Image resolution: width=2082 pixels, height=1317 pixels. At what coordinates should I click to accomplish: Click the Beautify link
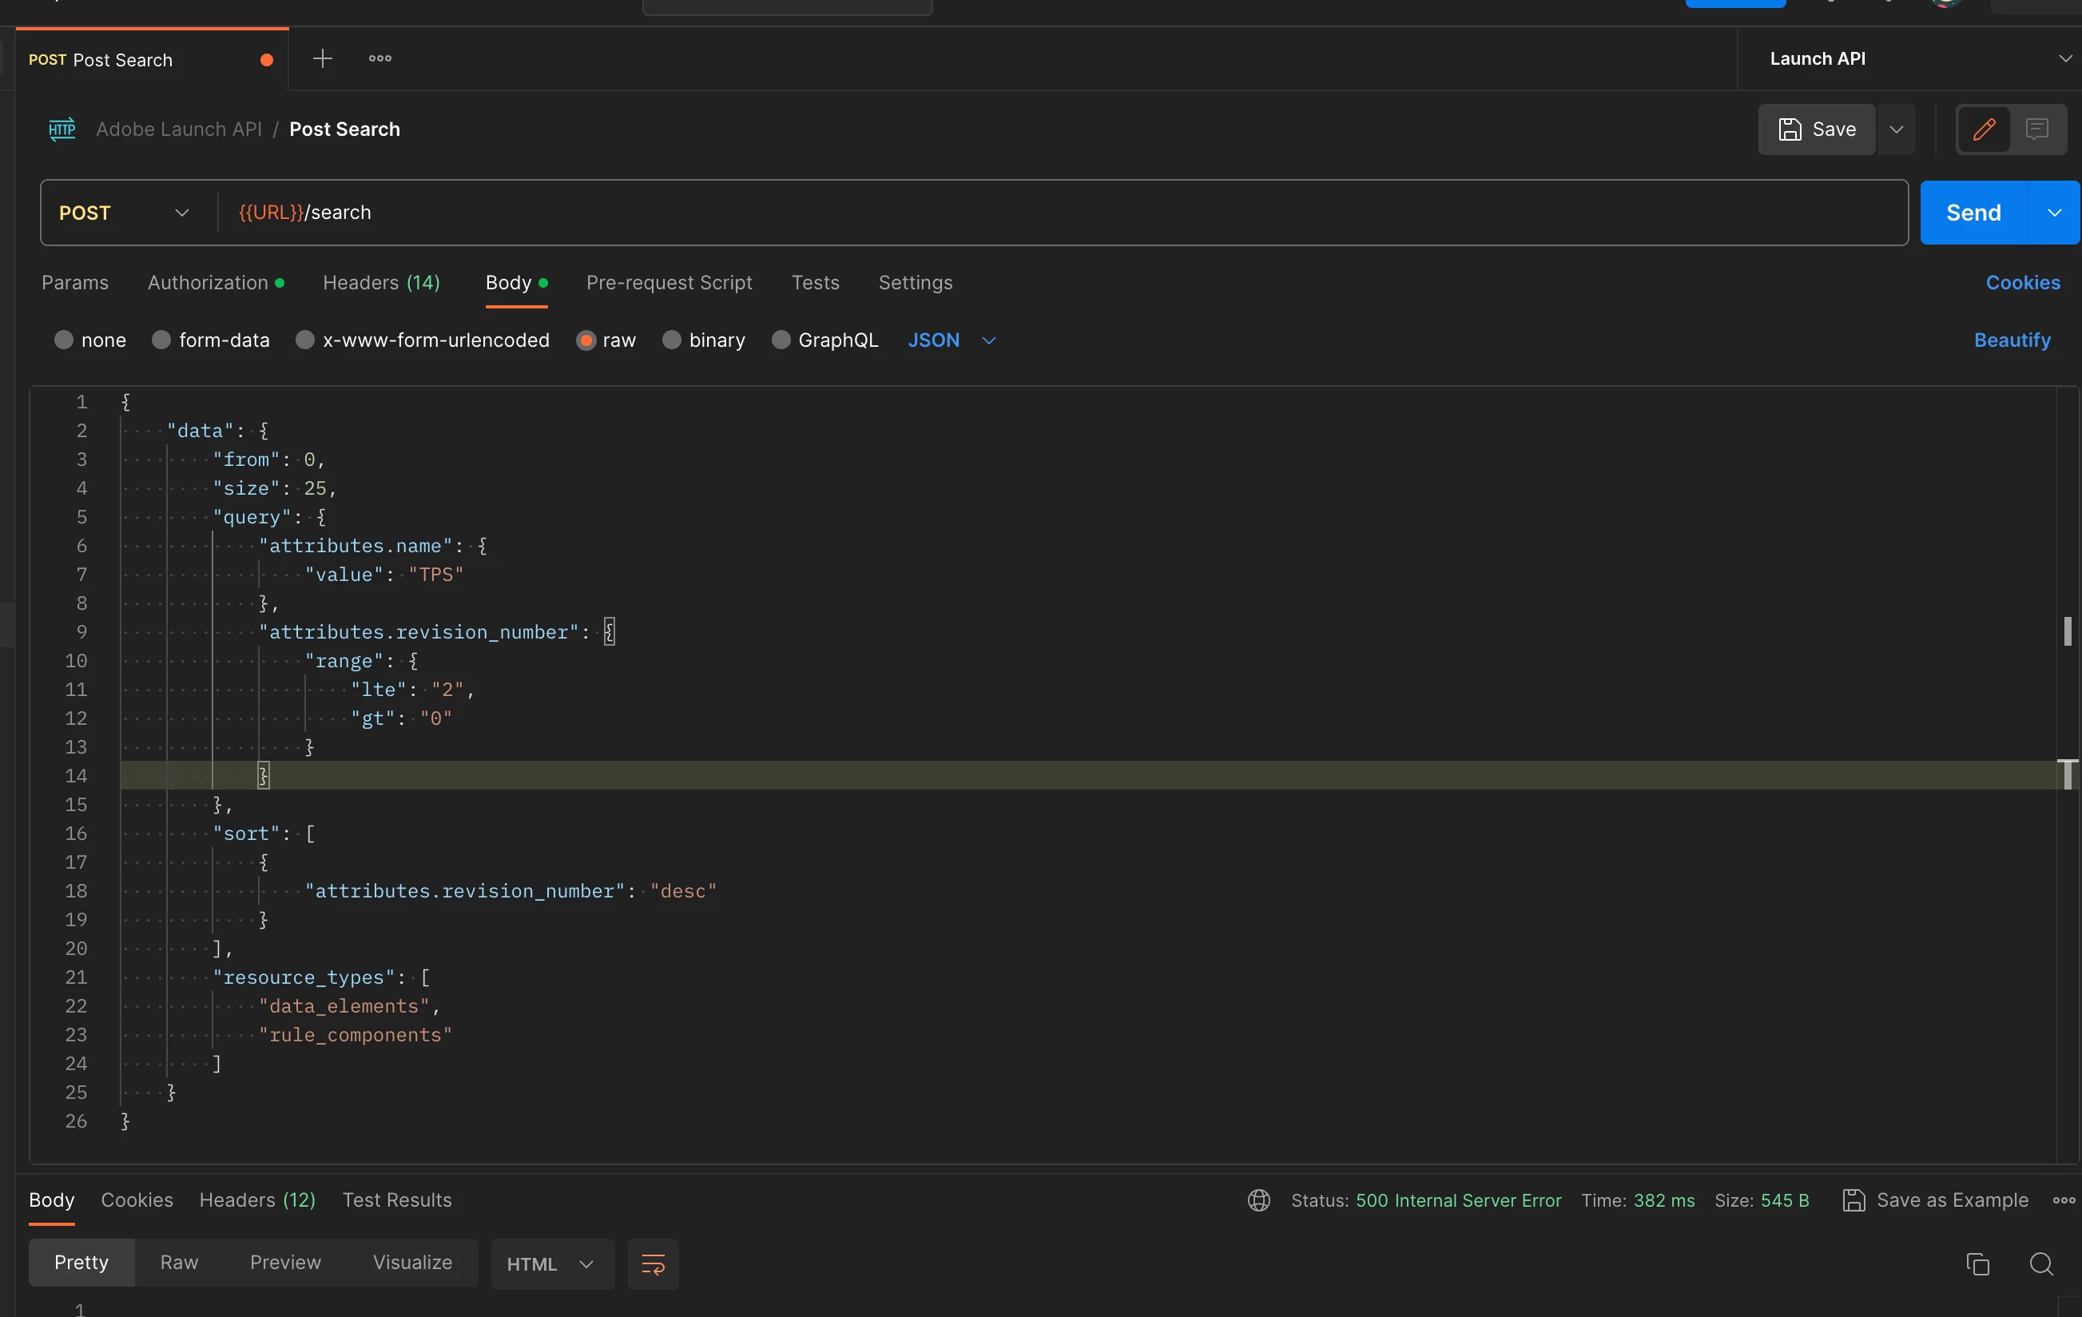click(2012, 340)
